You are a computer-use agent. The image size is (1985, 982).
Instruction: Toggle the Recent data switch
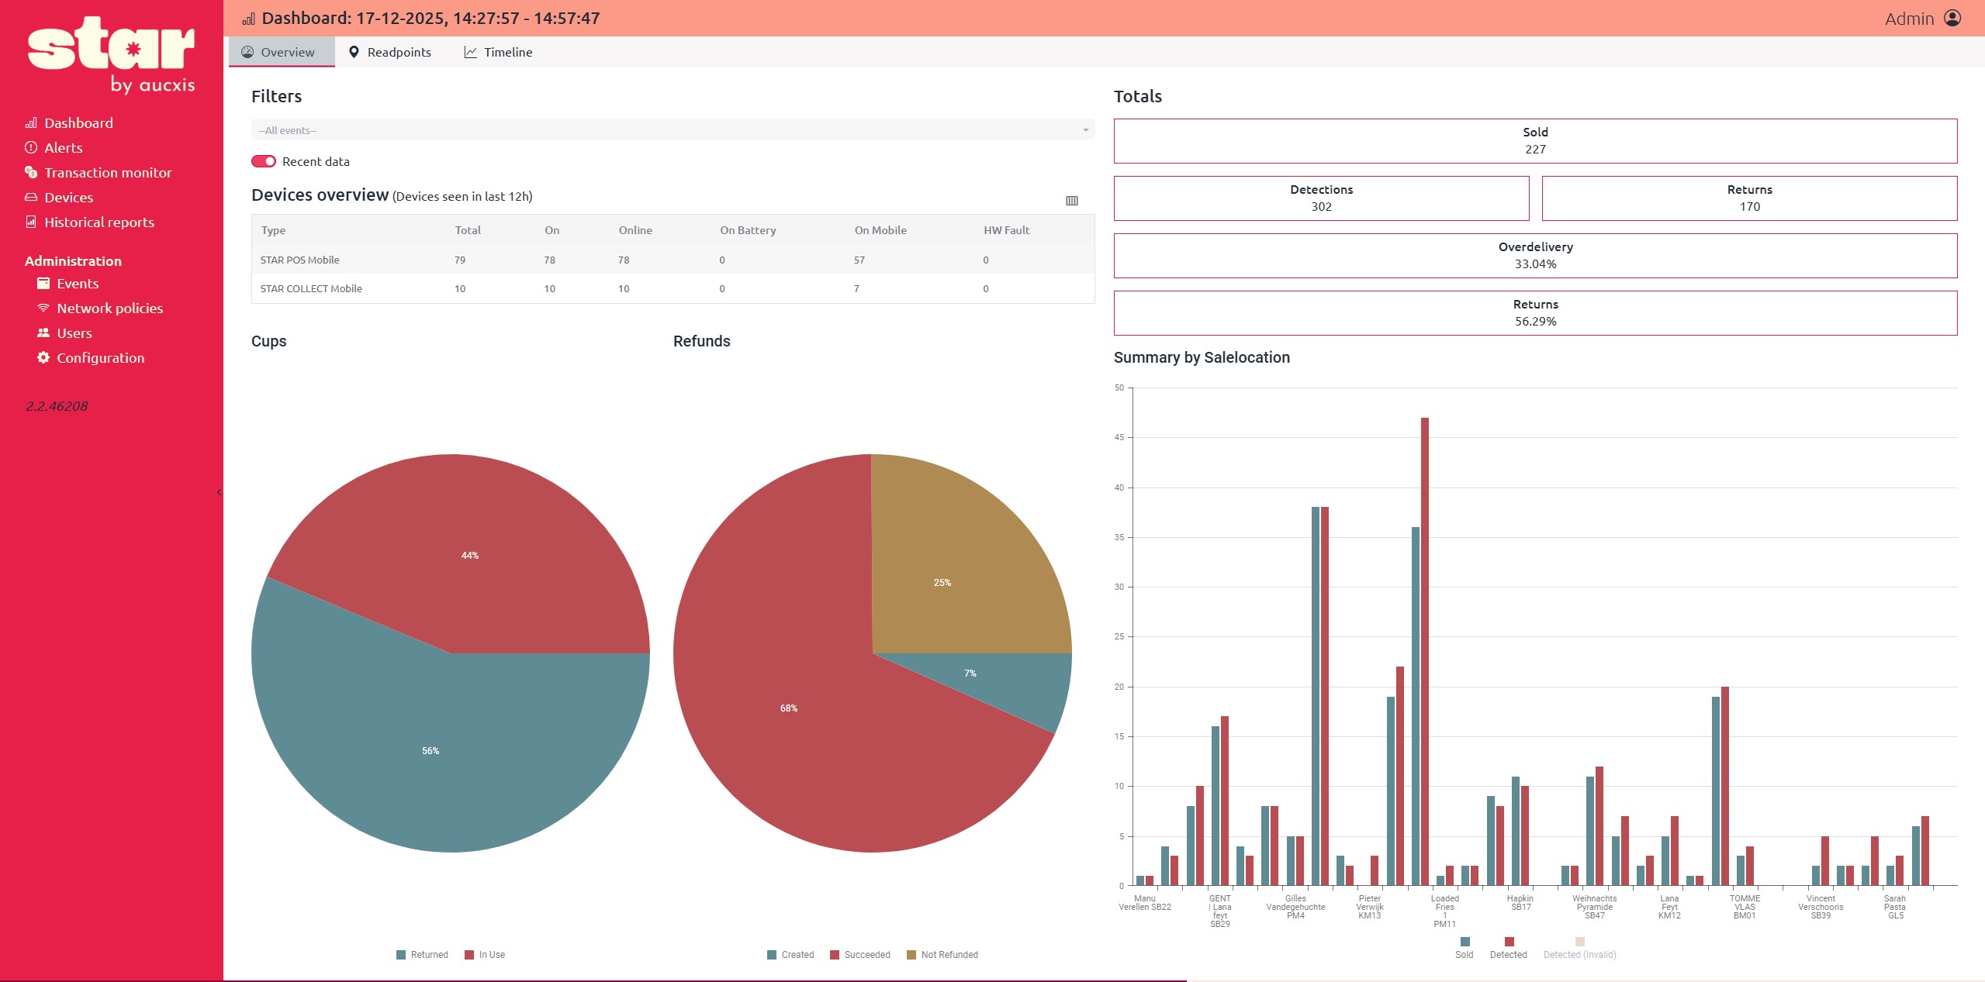pos(264,161)
